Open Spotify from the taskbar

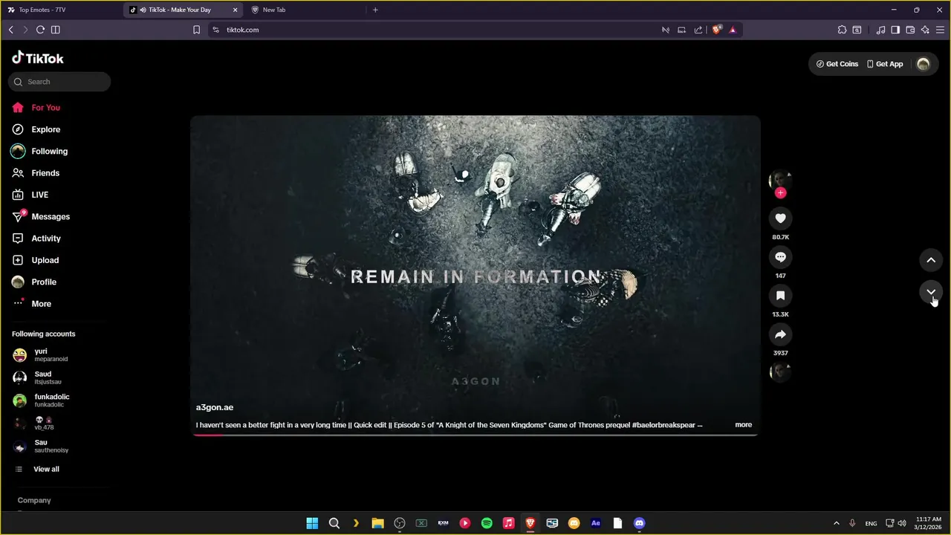[x=487, y=523]
